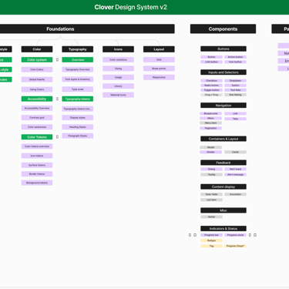Open the Color awareness node
The width and height of the screenshot is (289, 289).
(37, 127)
